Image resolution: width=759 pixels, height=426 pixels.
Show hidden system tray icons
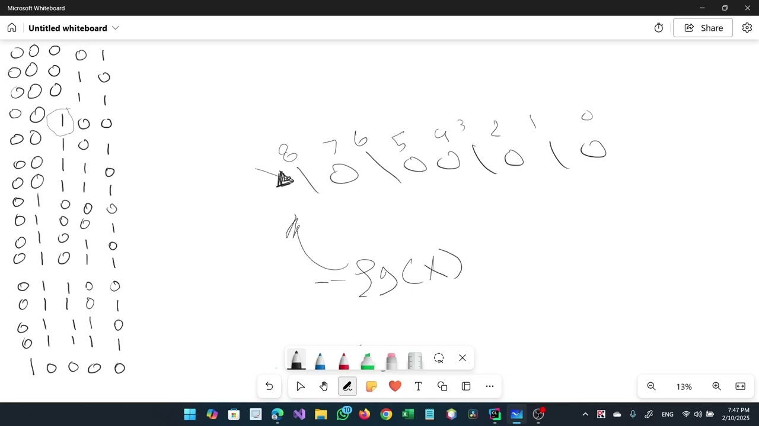(585, 414)
